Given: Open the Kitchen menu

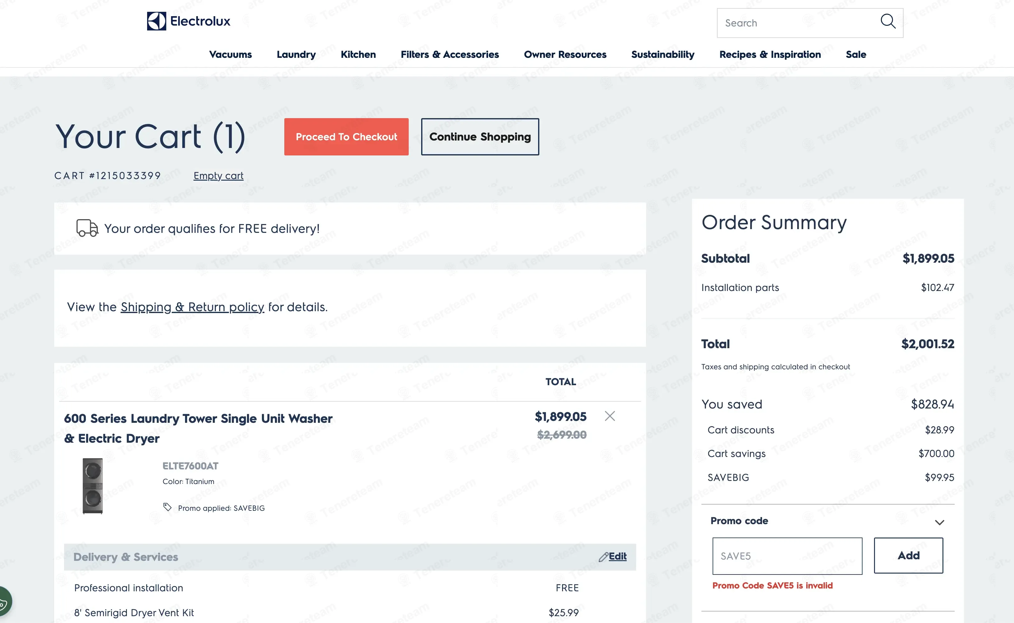Looking at the screenshot, I should tap(358, 54).
